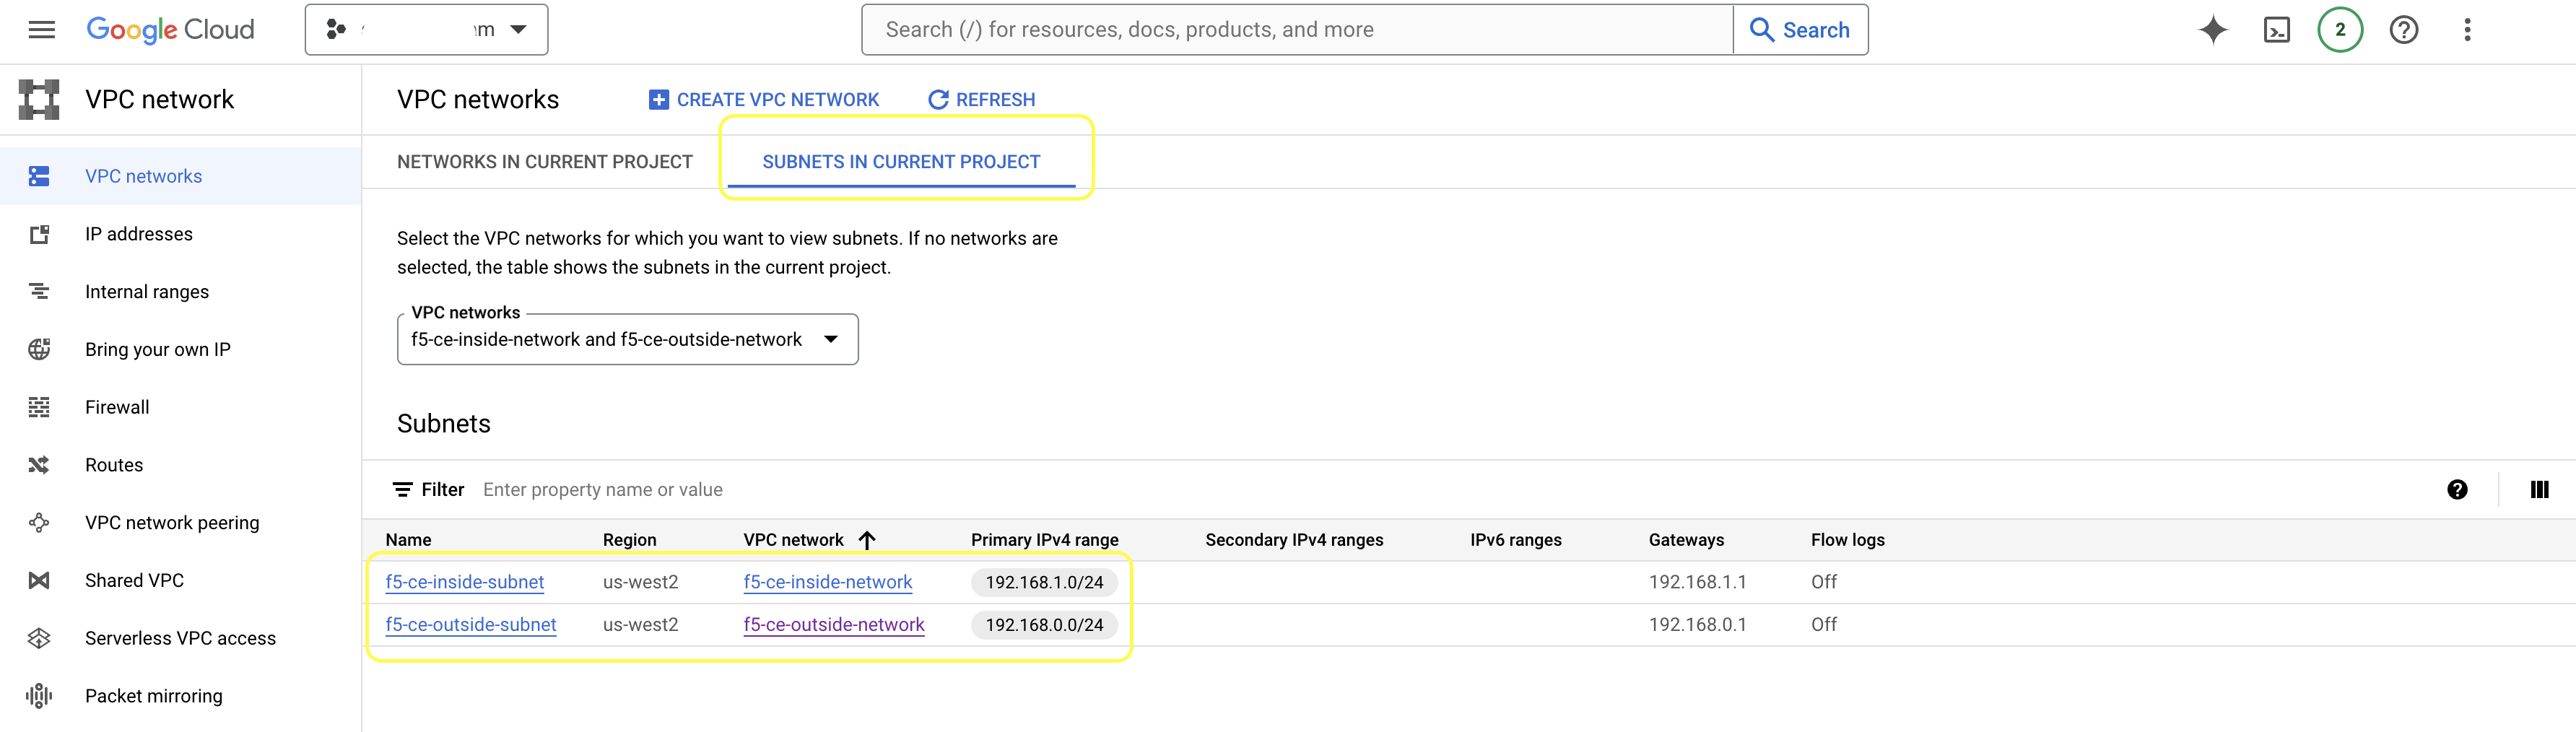The image size is (2576, 732).
Task: Select Subnets in Current Project tab
Action: (901, 162)
